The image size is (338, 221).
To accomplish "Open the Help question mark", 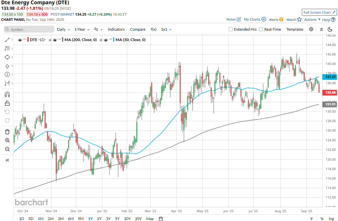I will (333, 20).
